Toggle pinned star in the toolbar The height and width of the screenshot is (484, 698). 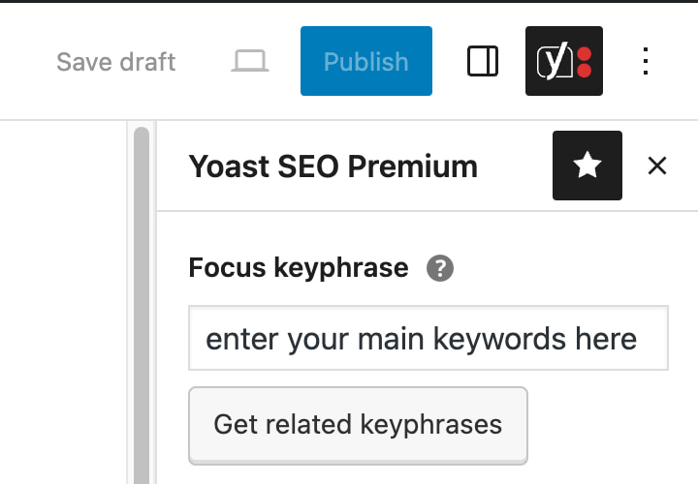tap(587, 166)
